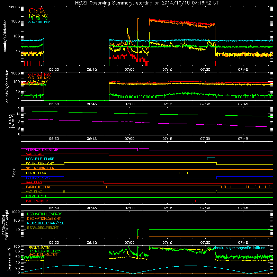Click the HESSI Observing Summary title text
The image size is (277, 277).
click(147, 3)
